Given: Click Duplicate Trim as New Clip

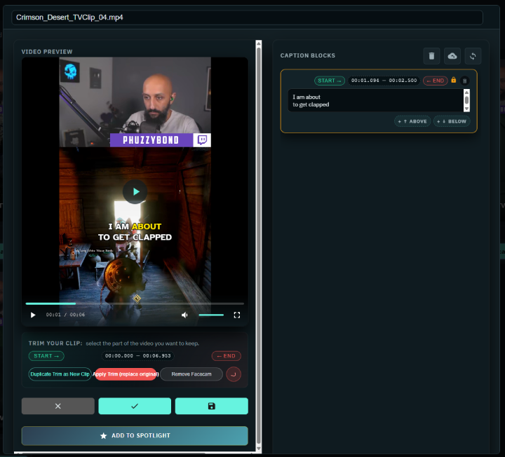Looking at the screenshot, I should (60, 374).
